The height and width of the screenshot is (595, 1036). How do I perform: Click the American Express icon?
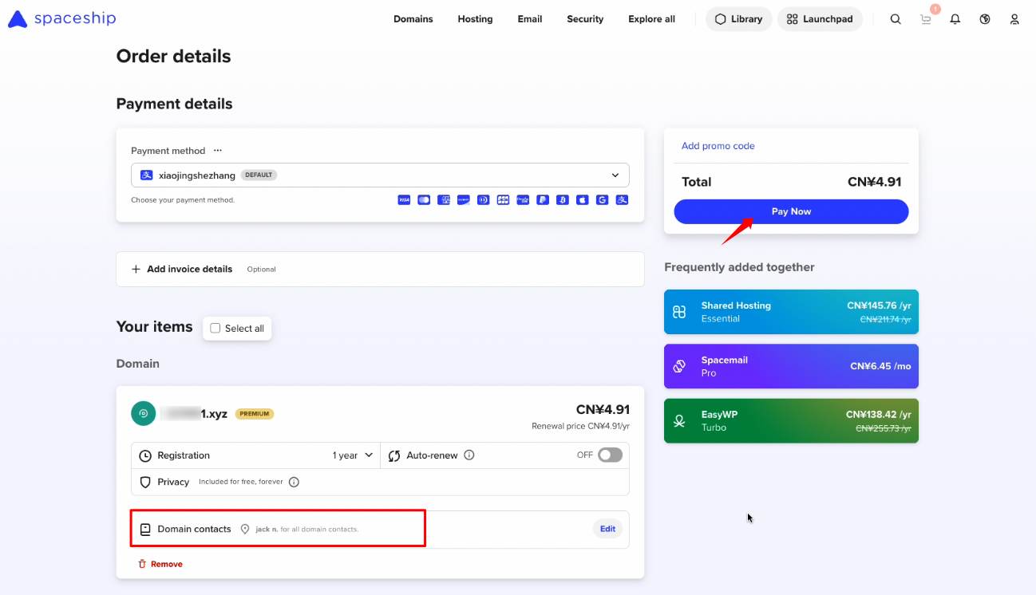444,199
